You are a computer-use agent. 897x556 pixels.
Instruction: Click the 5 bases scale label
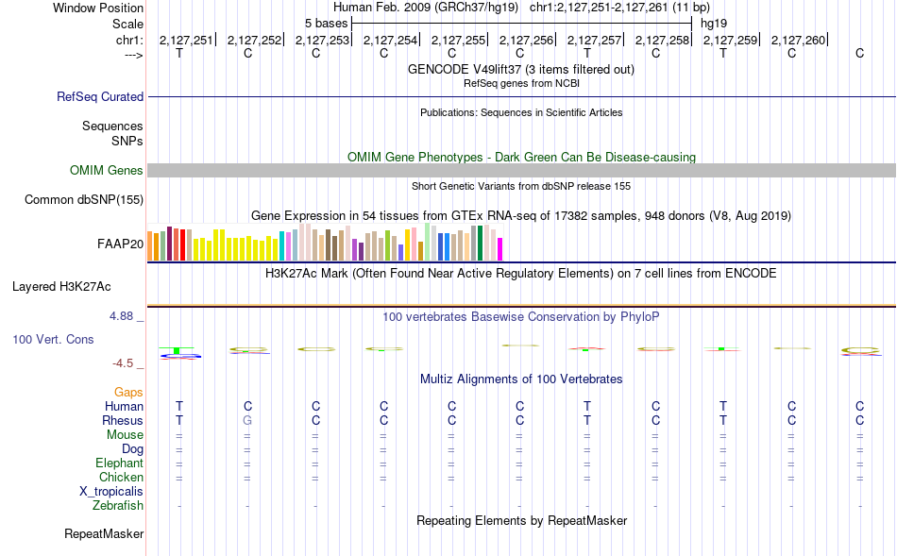[x=326, y=24]
